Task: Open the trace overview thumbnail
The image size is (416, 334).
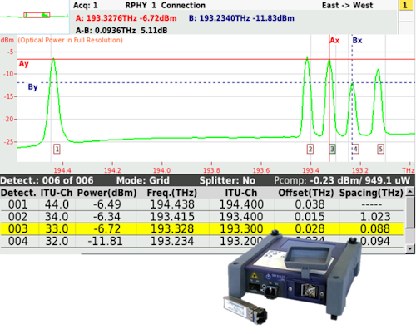Action: coord(34,16)
